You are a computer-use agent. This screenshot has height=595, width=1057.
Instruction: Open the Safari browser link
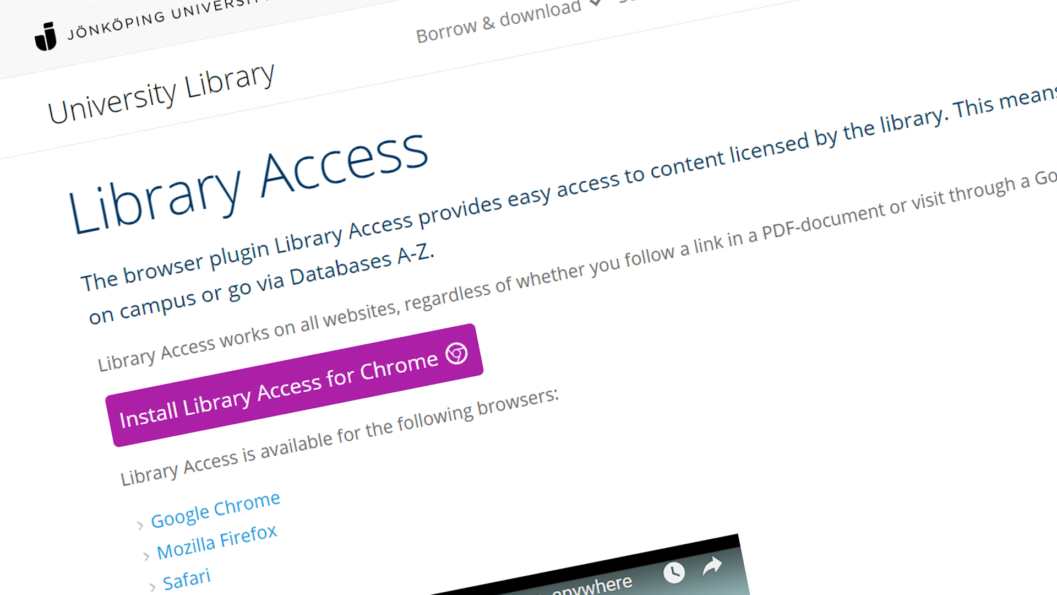[x=187, y=580]
